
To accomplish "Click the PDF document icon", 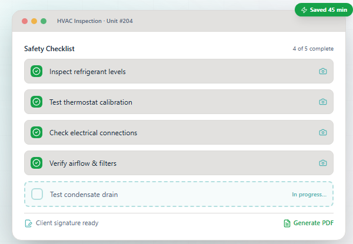I will [x=287, y=223].
